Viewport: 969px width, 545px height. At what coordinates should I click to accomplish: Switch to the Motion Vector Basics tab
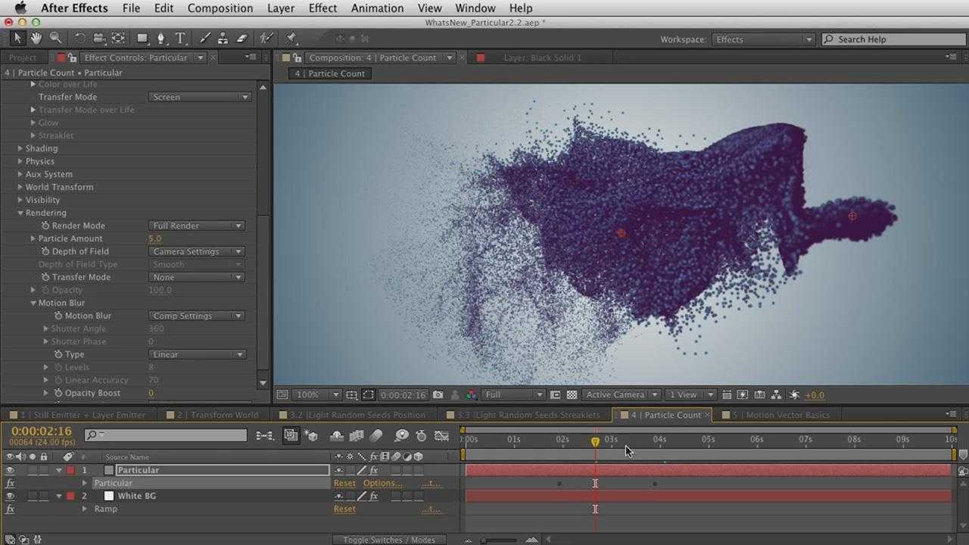click(780, 415)
